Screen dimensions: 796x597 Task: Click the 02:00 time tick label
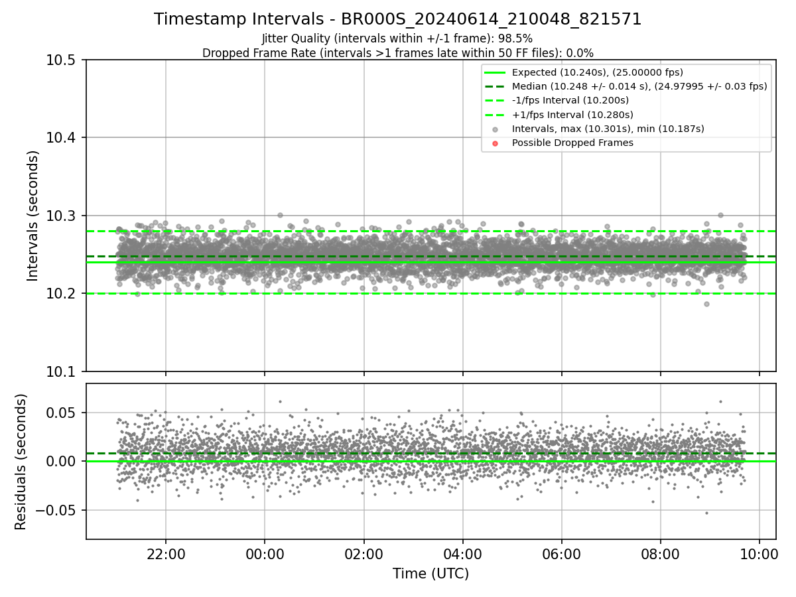tap(364, 554)
